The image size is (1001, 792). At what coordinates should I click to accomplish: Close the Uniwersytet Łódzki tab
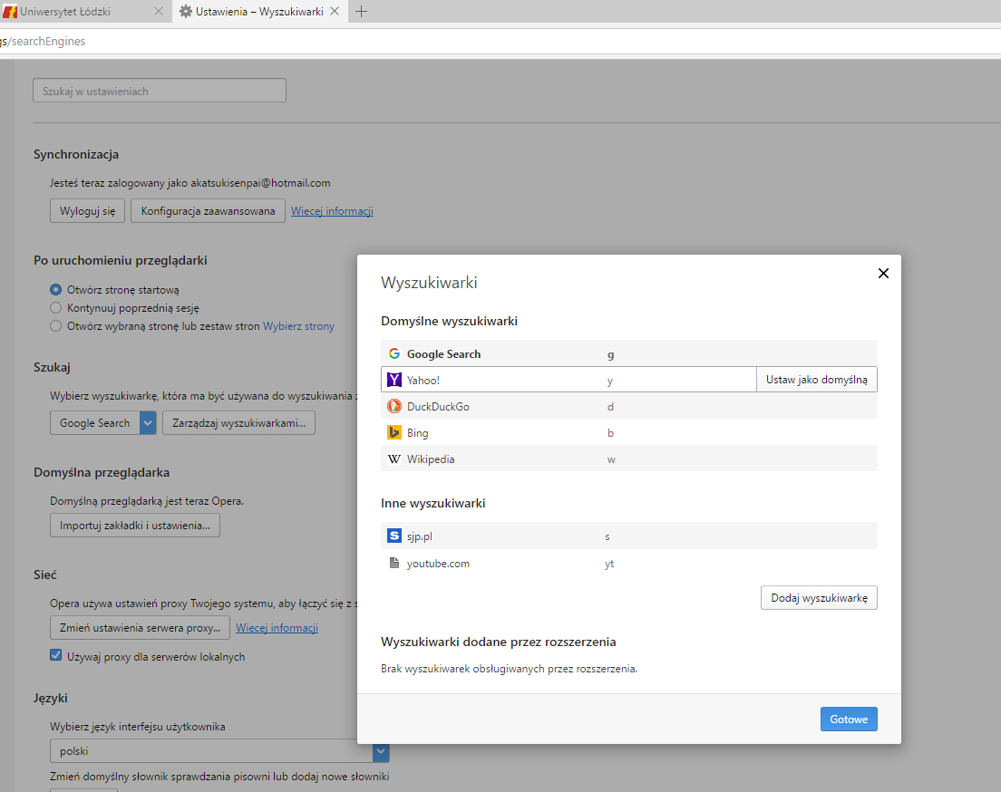(x=159, y=12)
